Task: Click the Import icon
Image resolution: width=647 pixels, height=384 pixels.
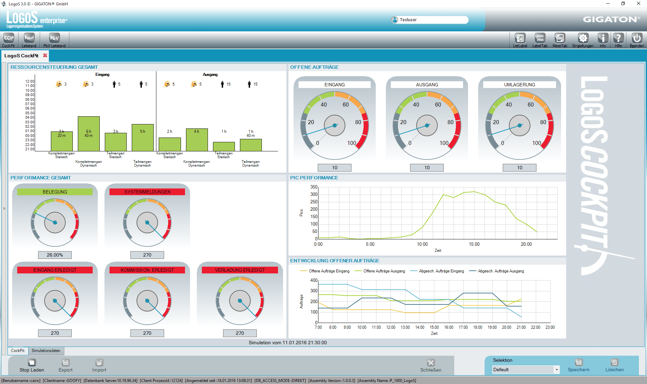Action: (x=99, y=362)
